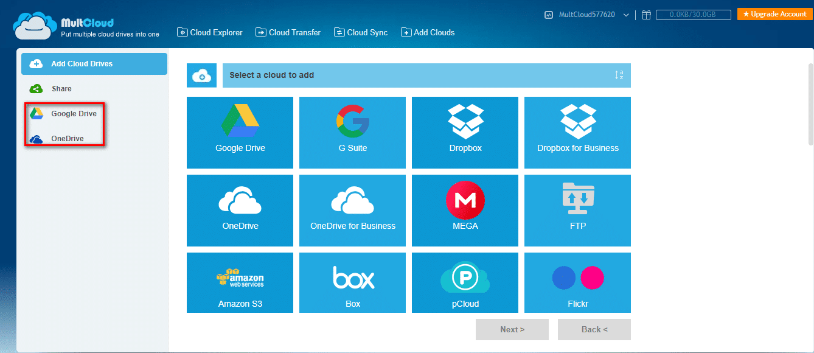Choose MEGA as the cloud to add
814x353 pixels.
pos(464,211)
